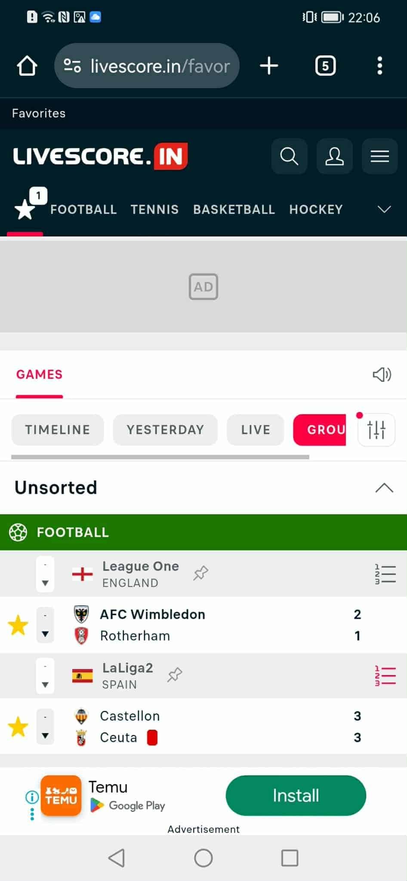Expand the sports list chevron
This screenshot has width=407, height=881.
[x=384, y=209]
